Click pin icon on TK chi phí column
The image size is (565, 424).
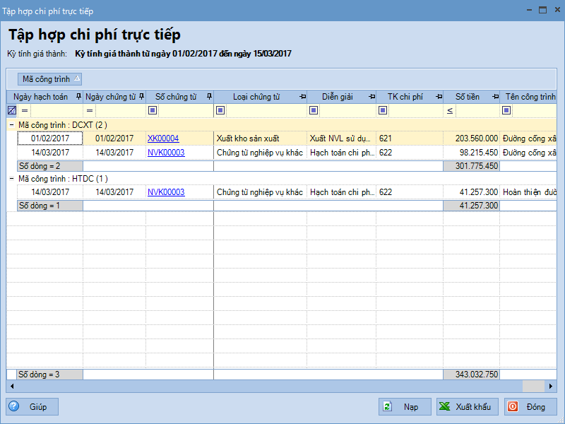(x=439, y=97)
